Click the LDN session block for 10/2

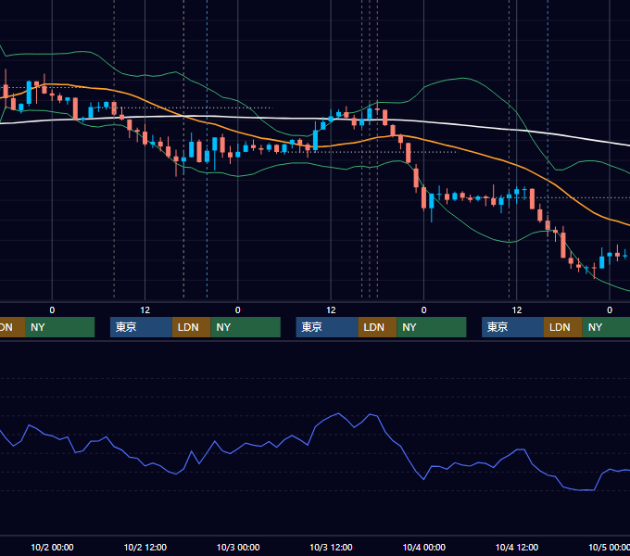click(191, 327)
